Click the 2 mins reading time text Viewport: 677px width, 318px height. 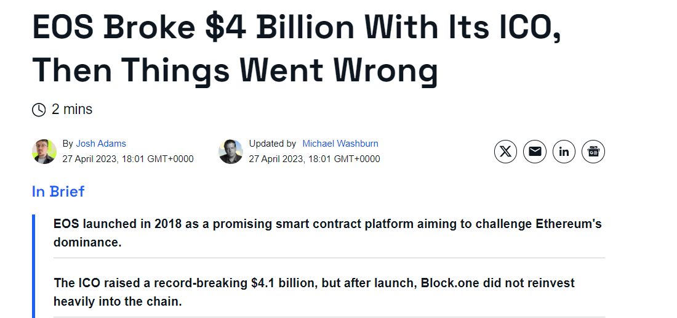[72, 109]
